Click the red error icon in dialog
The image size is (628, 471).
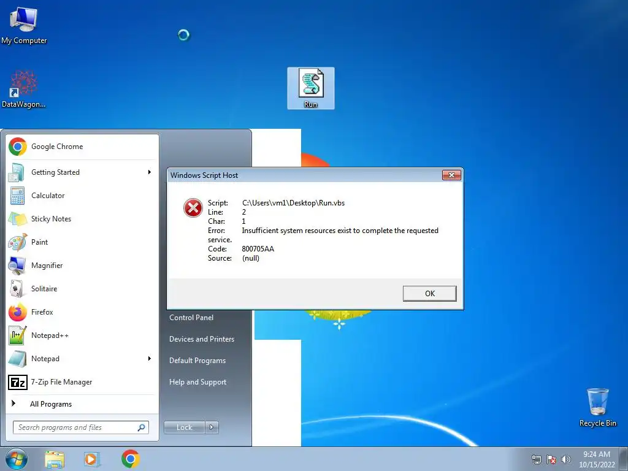[193, 208]
